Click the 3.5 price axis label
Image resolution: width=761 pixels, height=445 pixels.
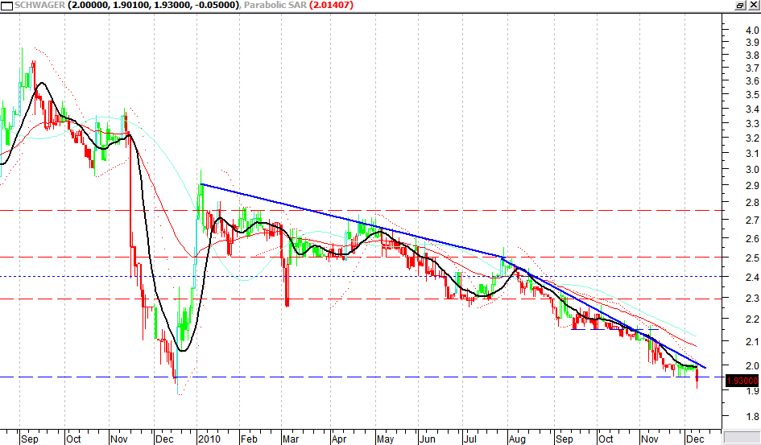pos(752,94)
